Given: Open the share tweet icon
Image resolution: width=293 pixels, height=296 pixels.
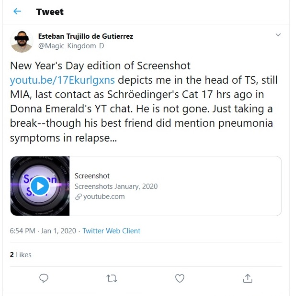Looking at the screenshot, I should pyautogui.click(x=248, y=278).
